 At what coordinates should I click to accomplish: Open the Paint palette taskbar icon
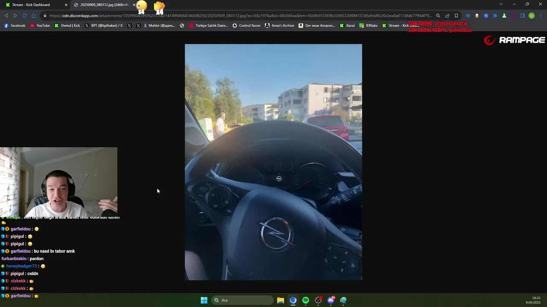[x=343, y=300]
